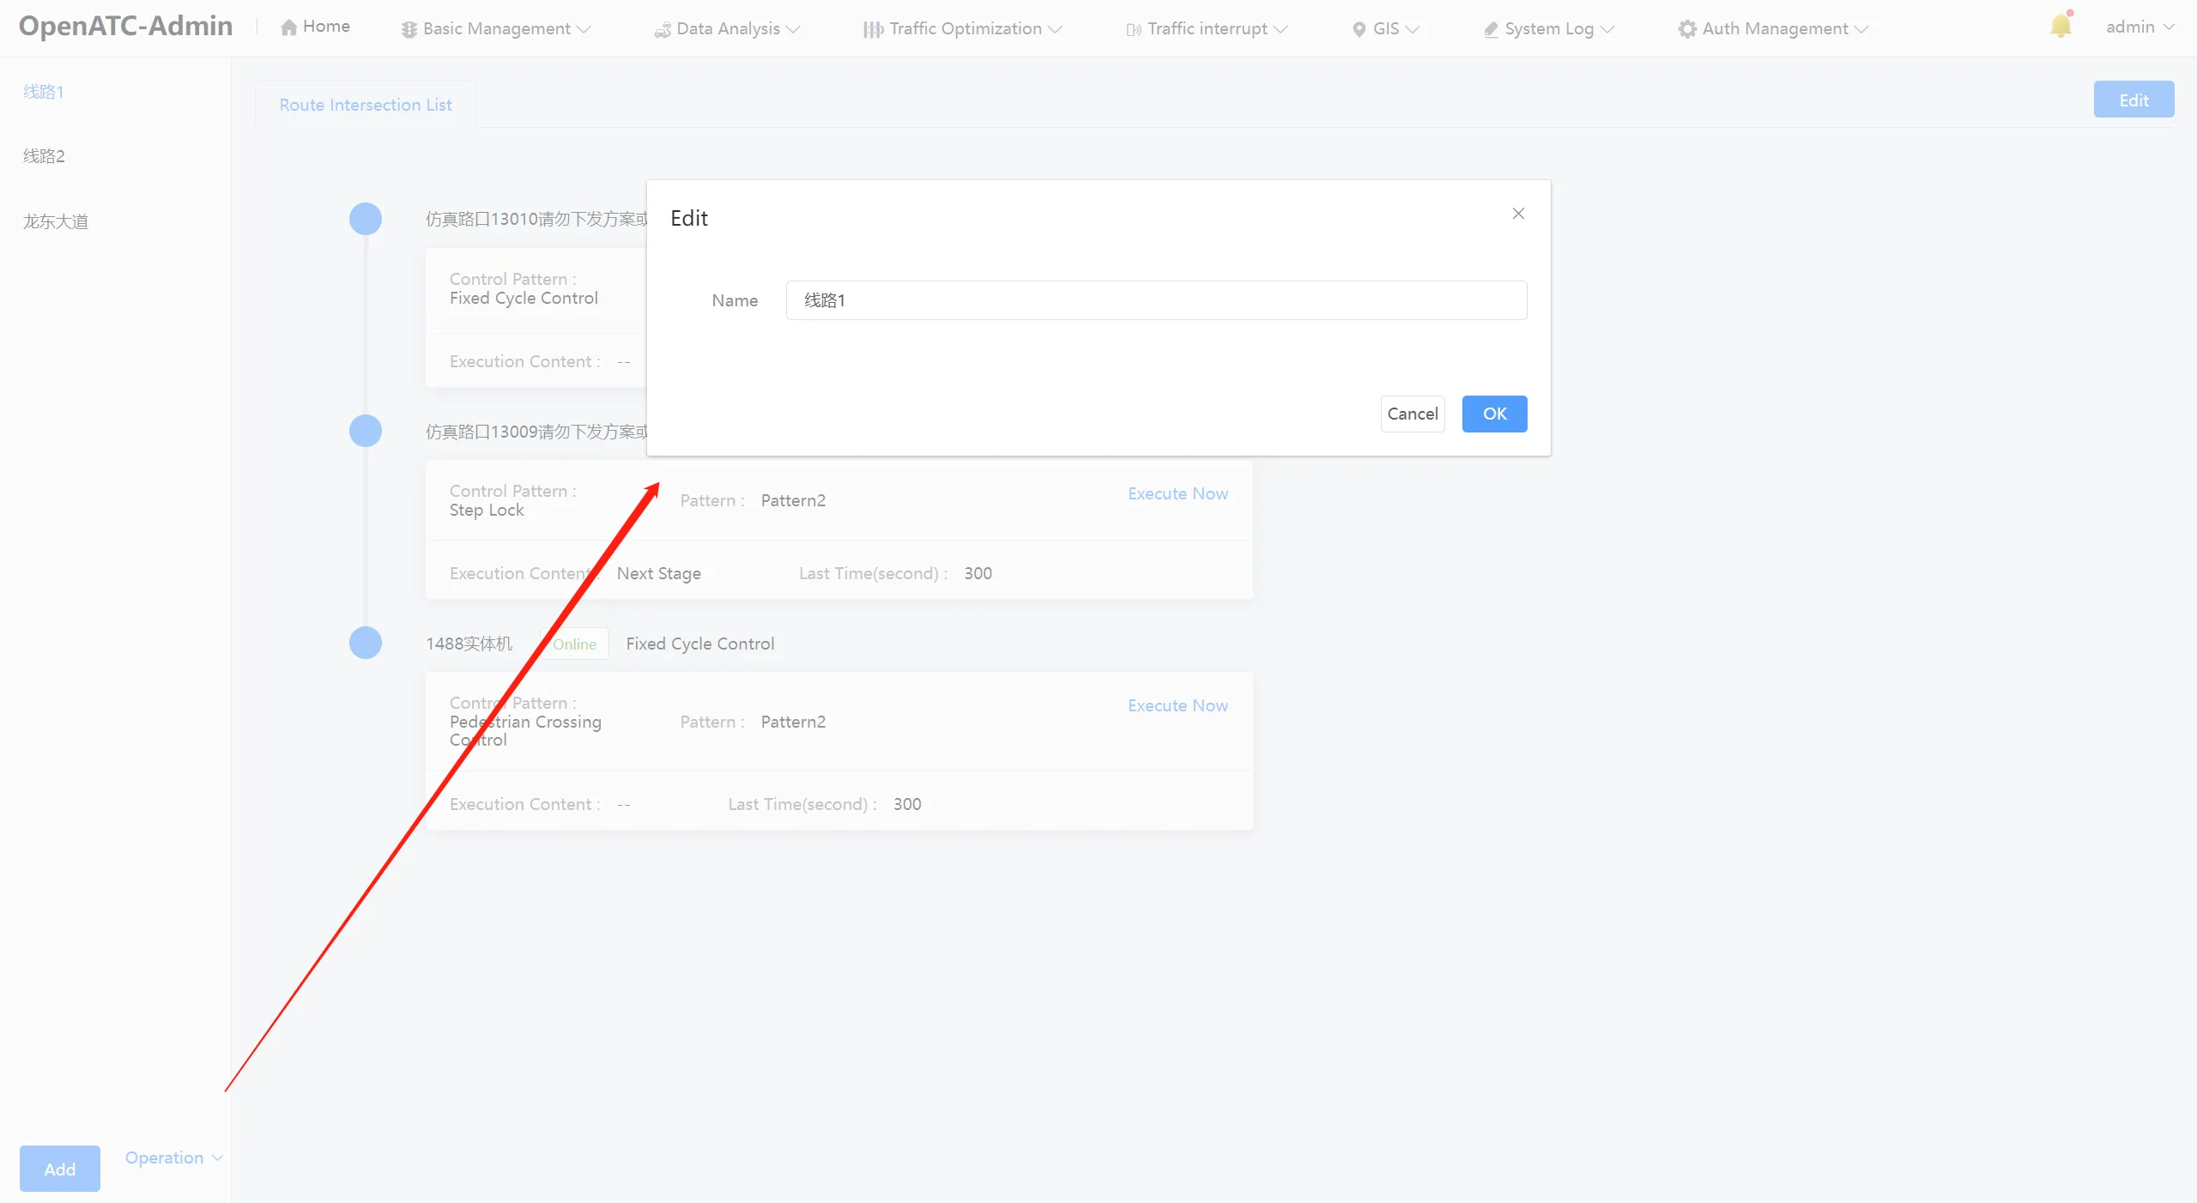Expand the Auth Management menu arrow
Image resolution: width=2197 pixels, height=1203 pixels.
pyautogui.click(x=1861, y=29)
